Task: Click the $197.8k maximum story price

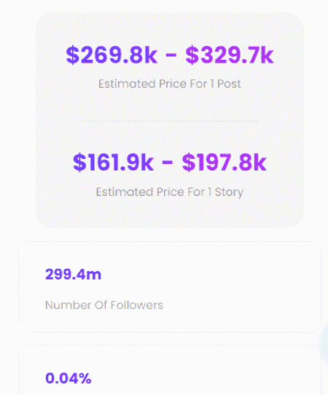Action: click(224, 163)
